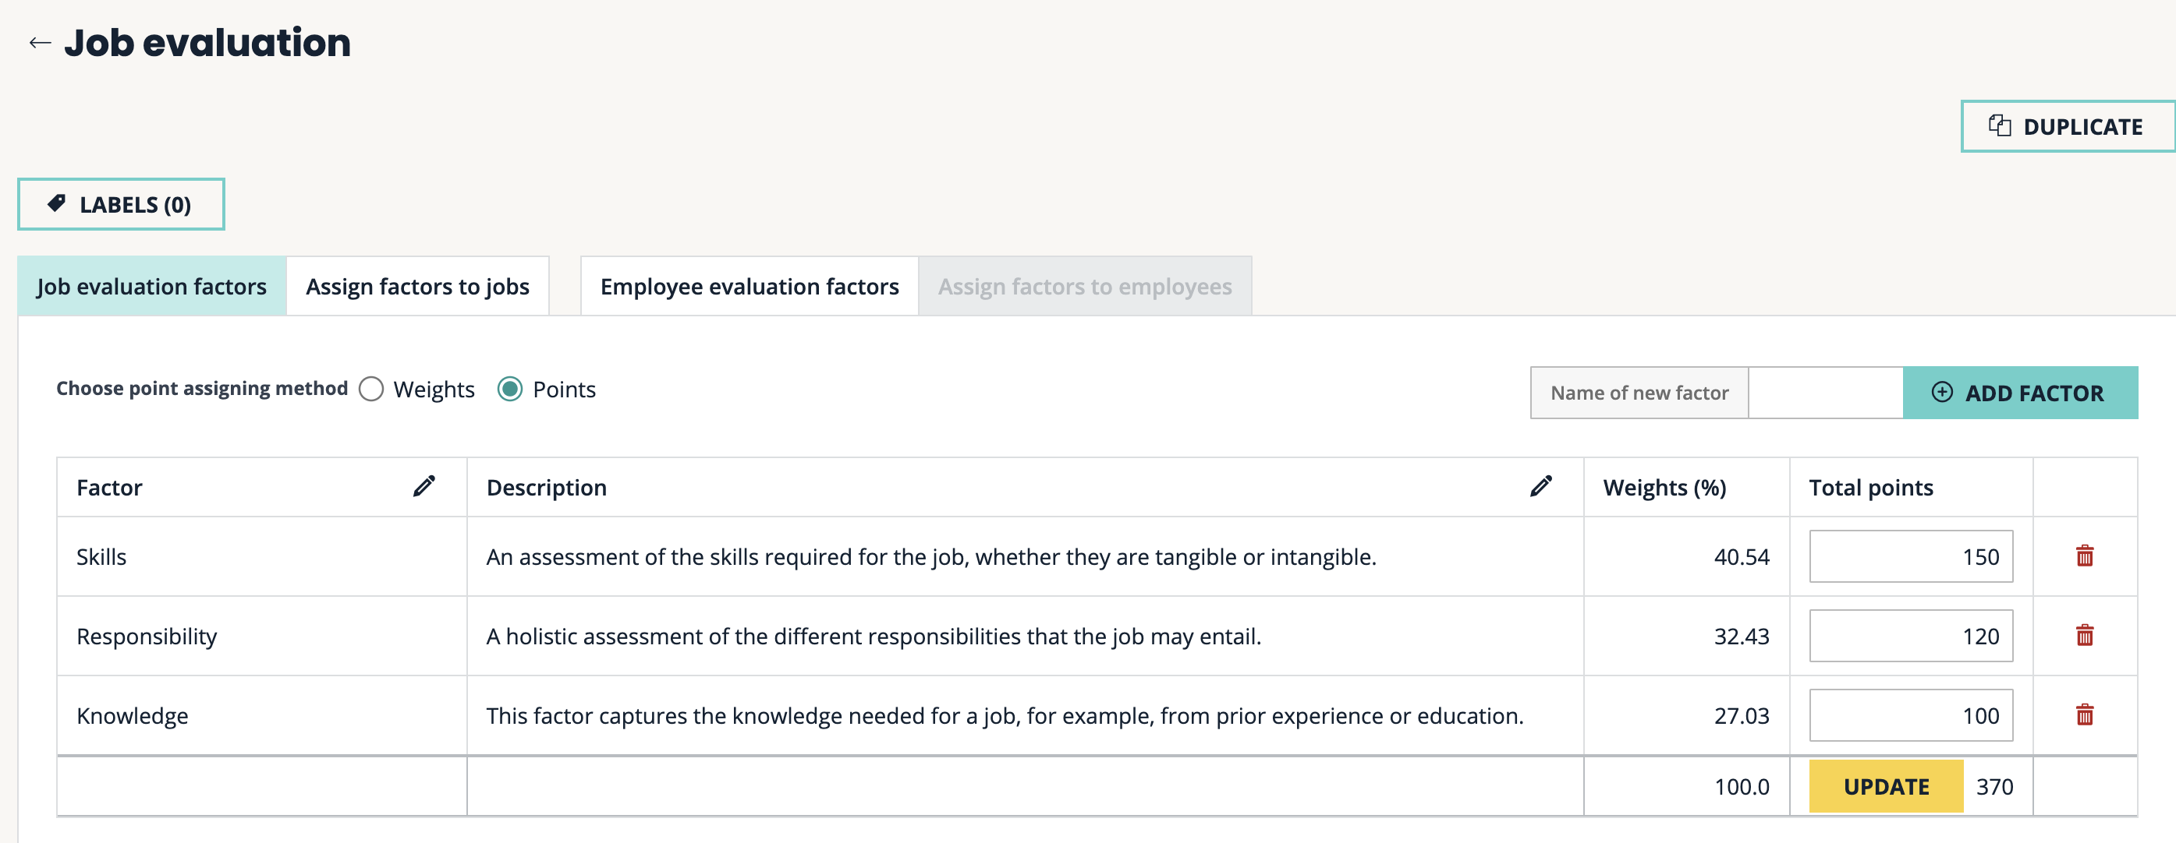Click the back arrow beside Job evaluation
The image size is (2176, 843).
coord(40,43)
